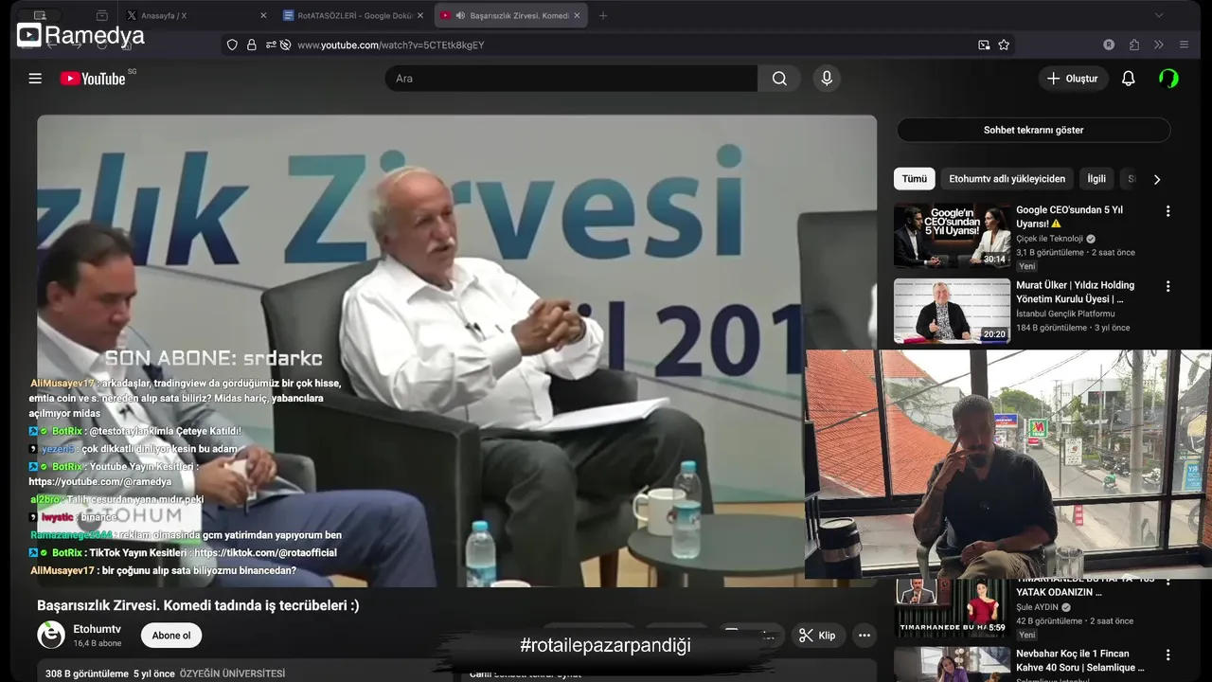Select the Tümü filter chip

(x=915, y=178)
